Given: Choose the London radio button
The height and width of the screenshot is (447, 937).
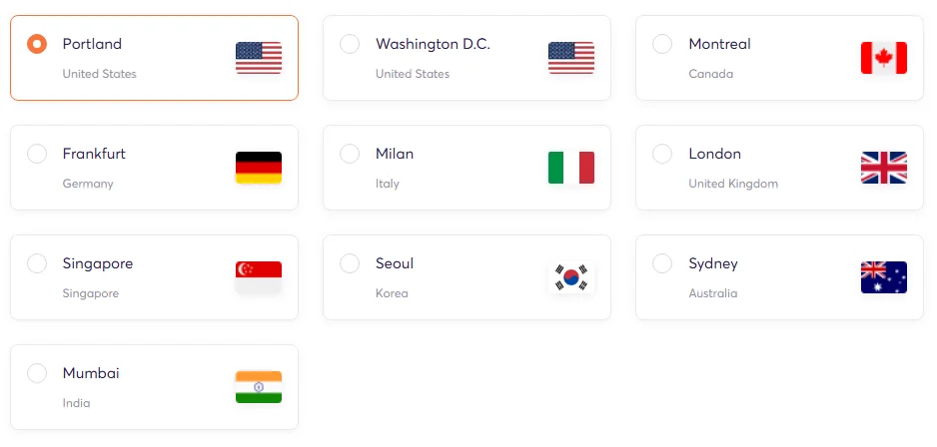Looking at the screenshot, I should pyautogui.click(x=662, y=154).
